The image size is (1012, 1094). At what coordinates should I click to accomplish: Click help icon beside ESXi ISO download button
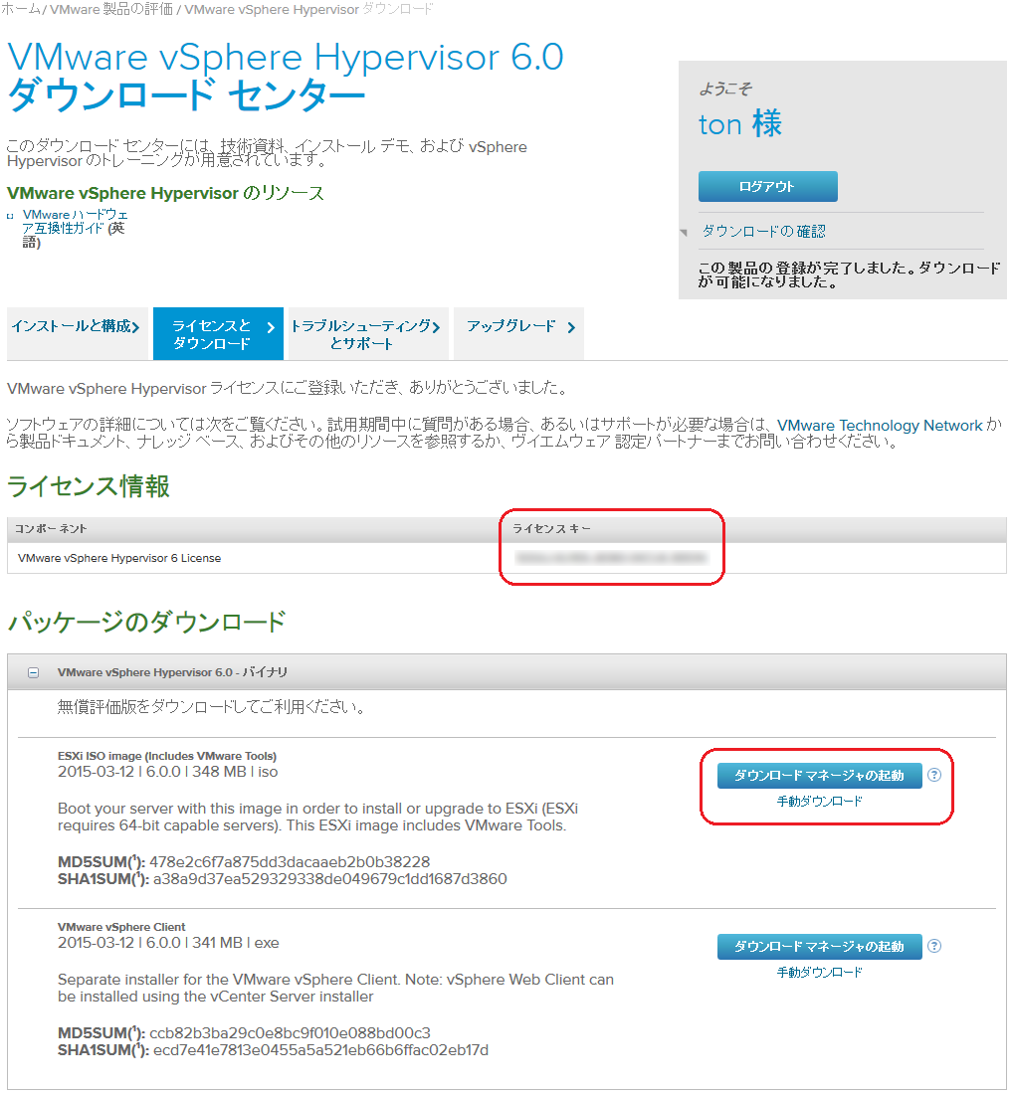[x=934, y=776]
